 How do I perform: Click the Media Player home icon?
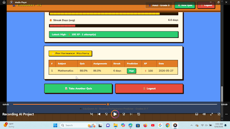(4, 2)
